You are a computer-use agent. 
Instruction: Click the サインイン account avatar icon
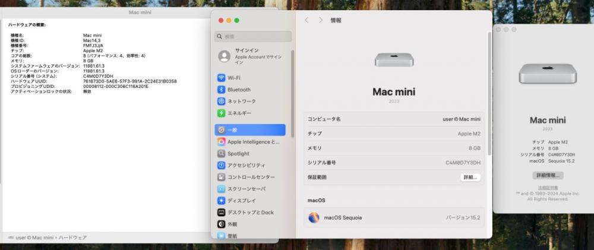(x=225, y=56)
